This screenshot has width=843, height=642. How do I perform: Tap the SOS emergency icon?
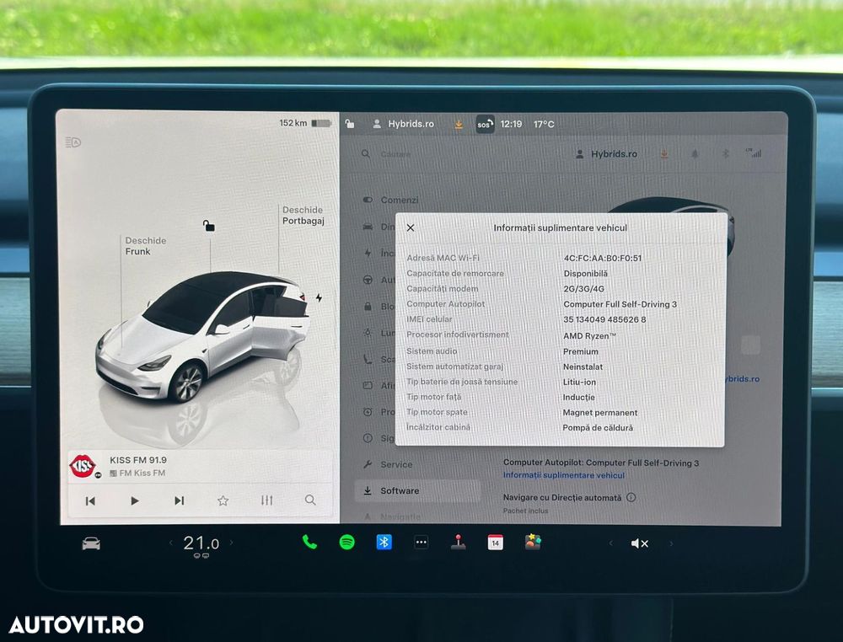coord(485,124)
